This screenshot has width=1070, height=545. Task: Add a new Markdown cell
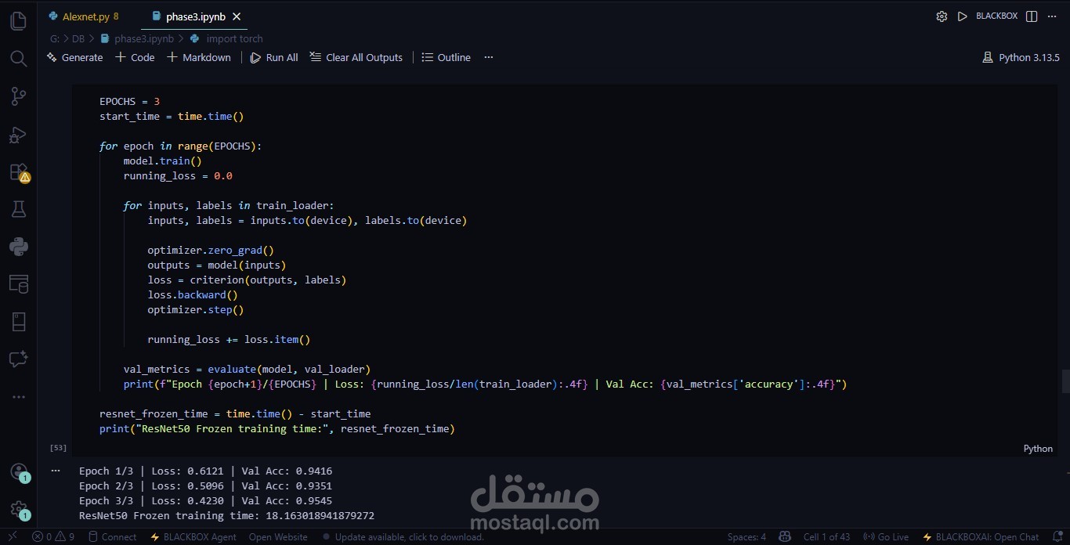point(199,57)
